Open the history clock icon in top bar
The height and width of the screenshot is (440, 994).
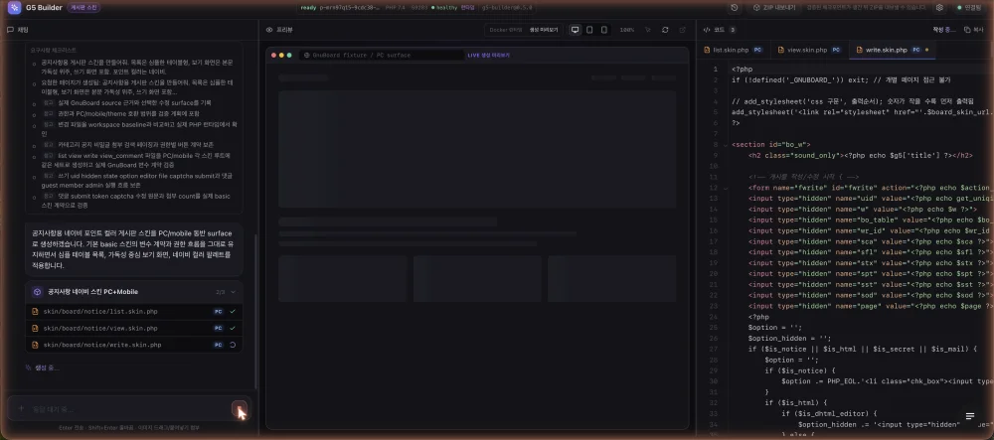[735, 8]
